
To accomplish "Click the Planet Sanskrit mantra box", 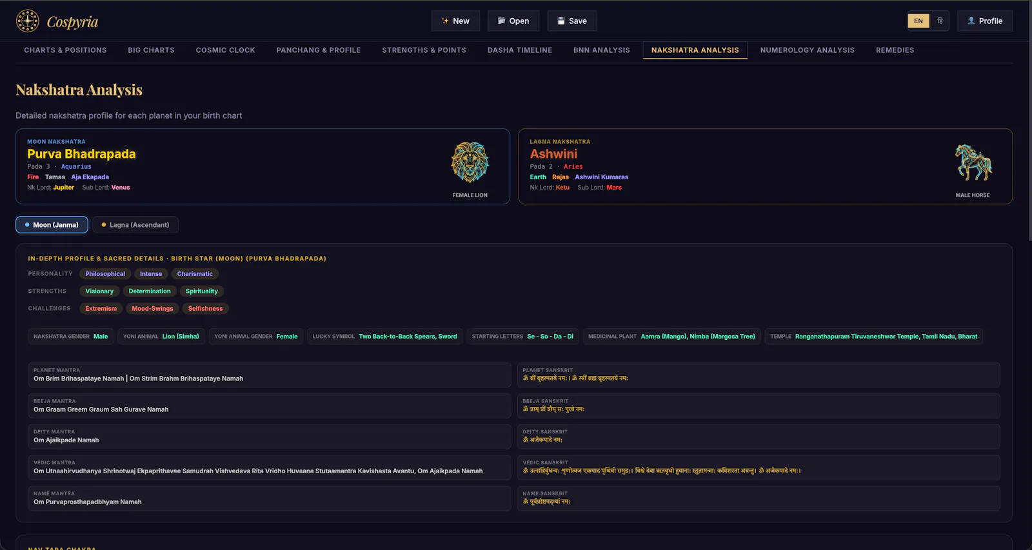I will [x=759, y=375].
